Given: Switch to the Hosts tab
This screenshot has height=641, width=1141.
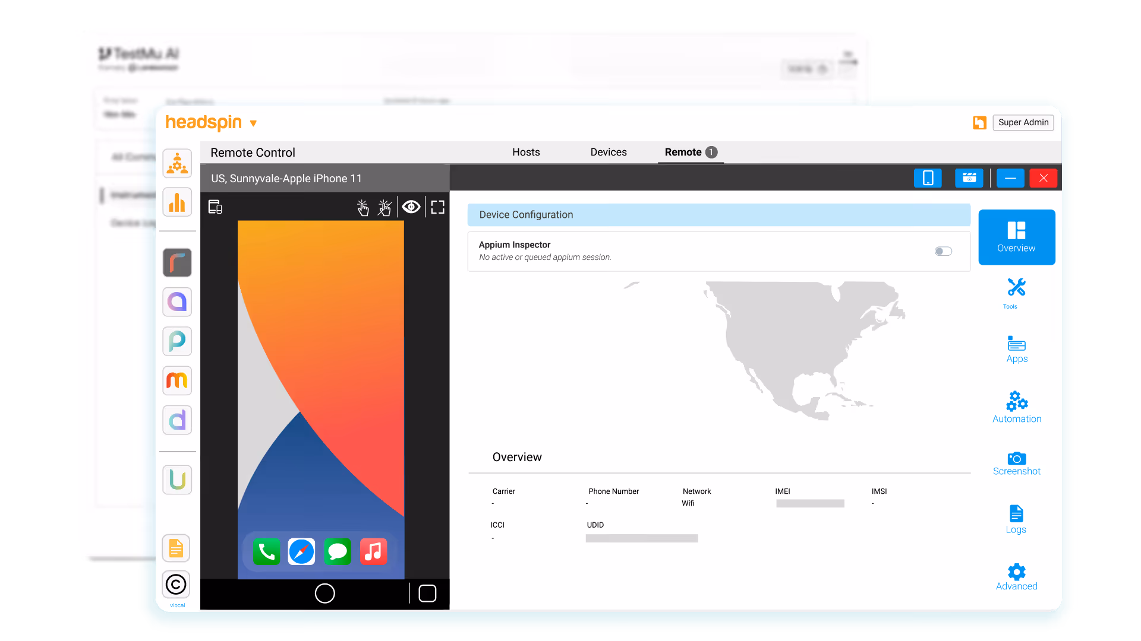Looking at the screenshot, I should click(x=526, y=152).
